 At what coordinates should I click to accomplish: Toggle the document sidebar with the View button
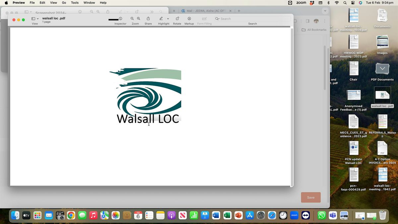point(33,19)
